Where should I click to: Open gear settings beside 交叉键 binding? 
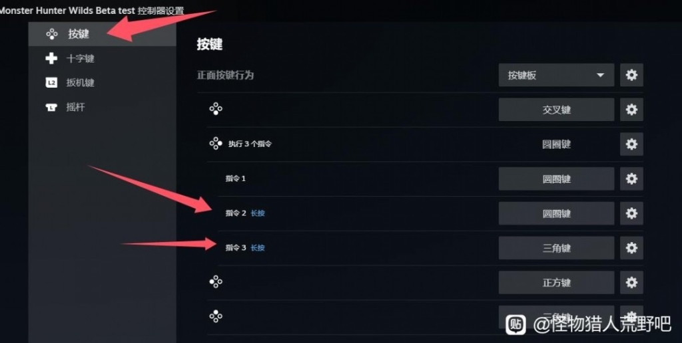(631, 110)
